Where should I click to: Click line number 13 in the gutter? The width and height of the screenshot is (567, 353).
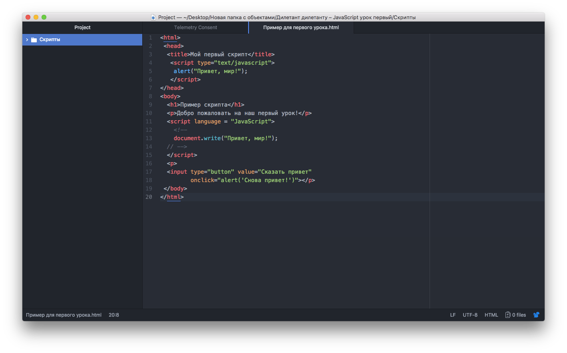click(x=149, y=138)
